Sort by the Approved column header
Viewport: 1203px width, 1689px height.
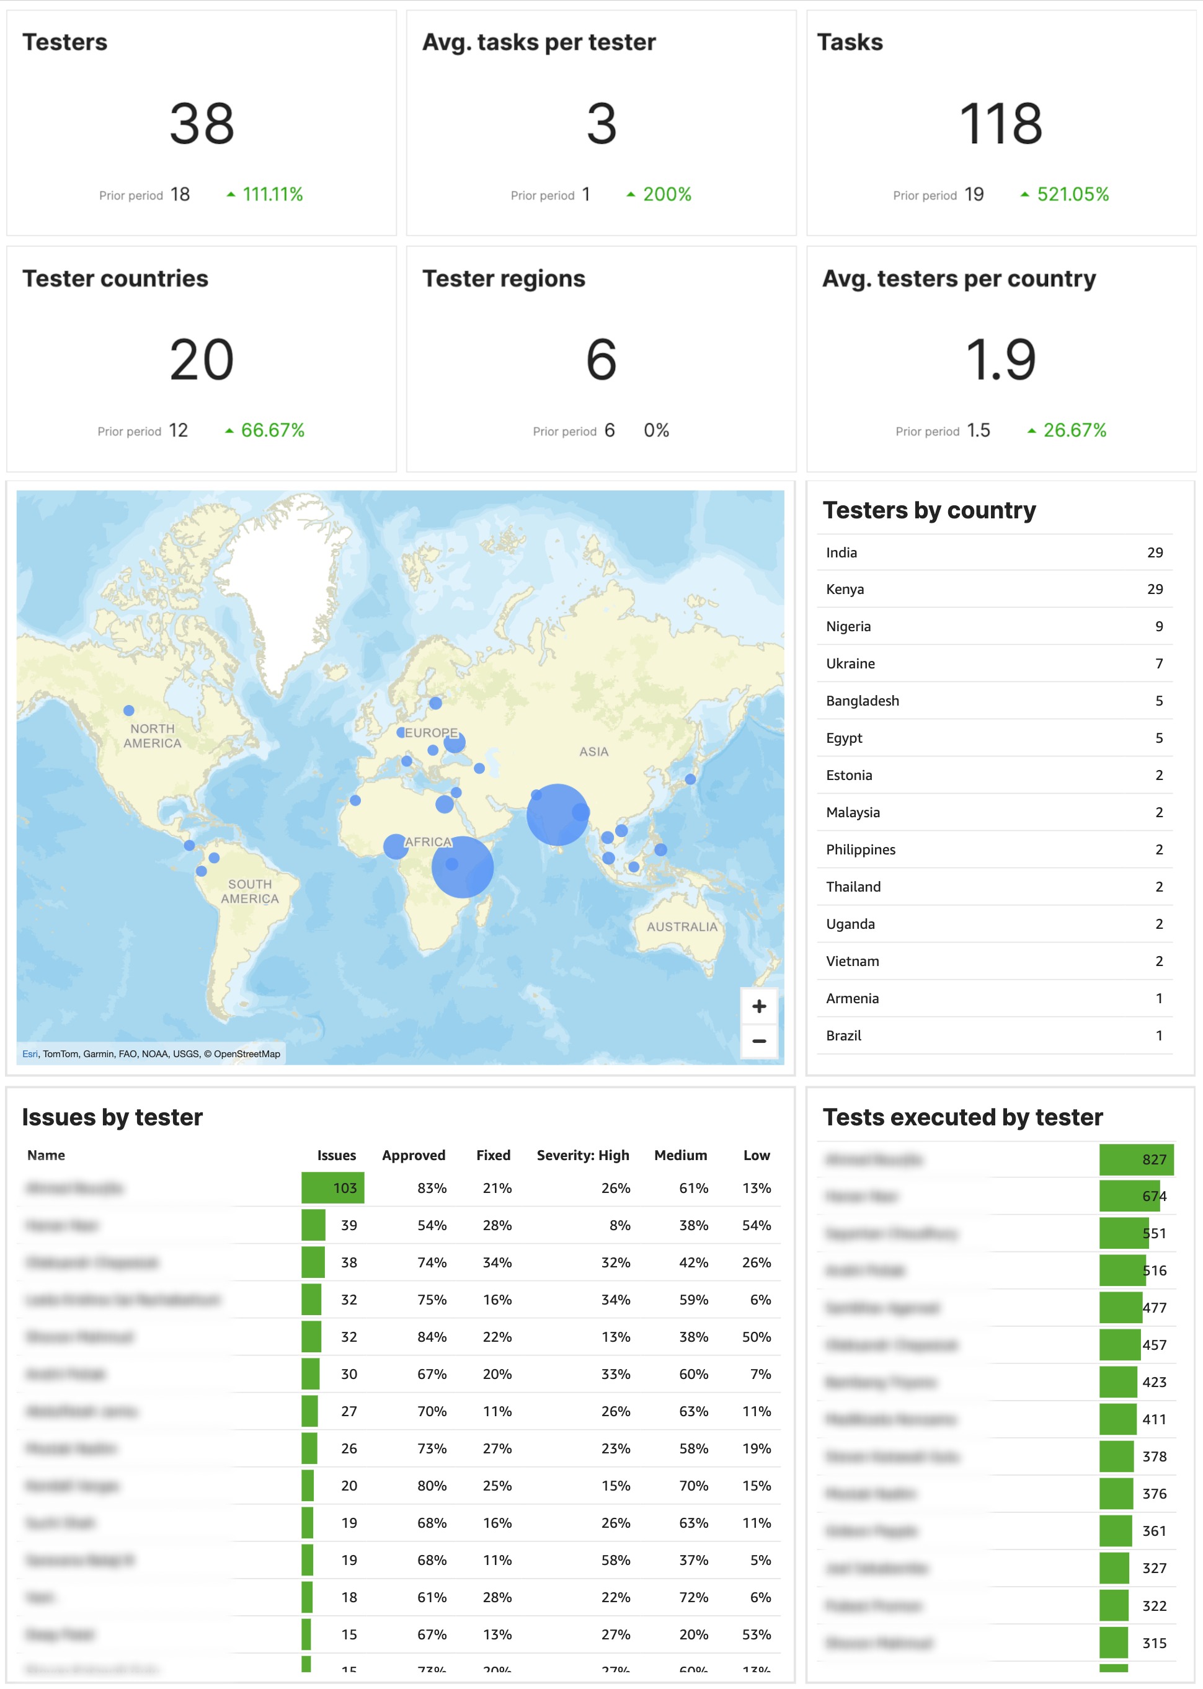click(414, 1155)
